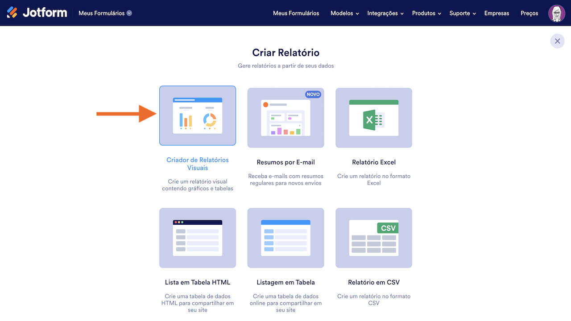Click description 'Crie um relatório no formato Excel'
The height and width of the screenshot is (321, 571).
click(x=374, y=180)
